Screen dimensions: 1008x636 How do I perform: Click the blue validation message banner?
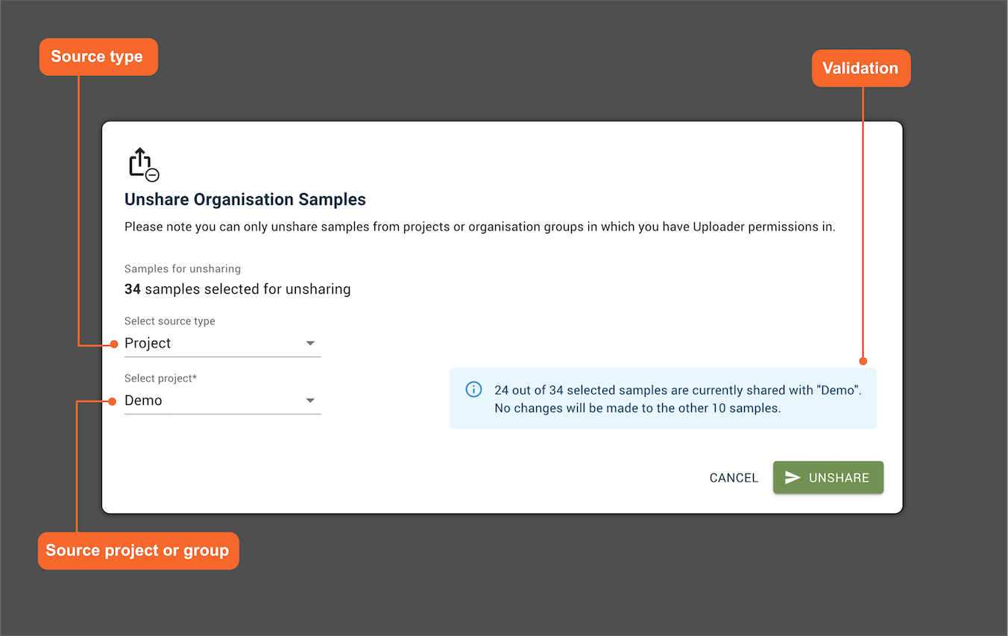662,399
